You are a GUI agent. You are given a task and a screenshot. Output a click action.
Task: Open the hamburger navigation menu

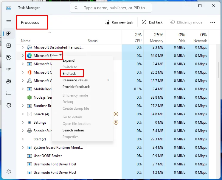9,22
